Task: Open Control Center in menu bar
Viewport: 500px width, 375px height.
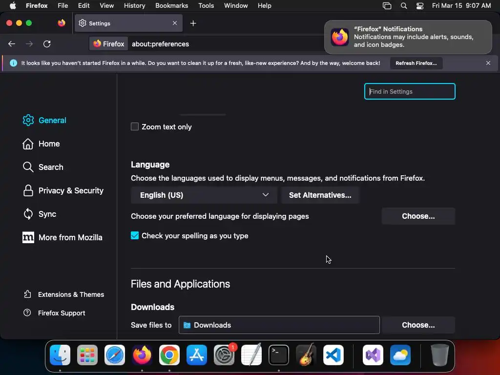Action: [x=420, y=6]
